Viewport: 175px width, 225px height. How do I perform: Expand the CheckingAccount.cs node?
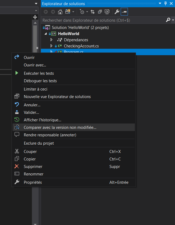(x=52, y=46)
